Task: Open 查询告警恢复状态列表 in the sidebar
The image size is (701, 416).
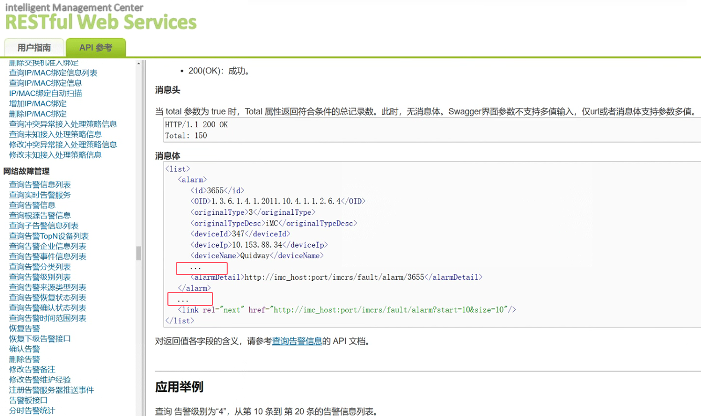Action: pyautogui.click(x=48, y=298)
